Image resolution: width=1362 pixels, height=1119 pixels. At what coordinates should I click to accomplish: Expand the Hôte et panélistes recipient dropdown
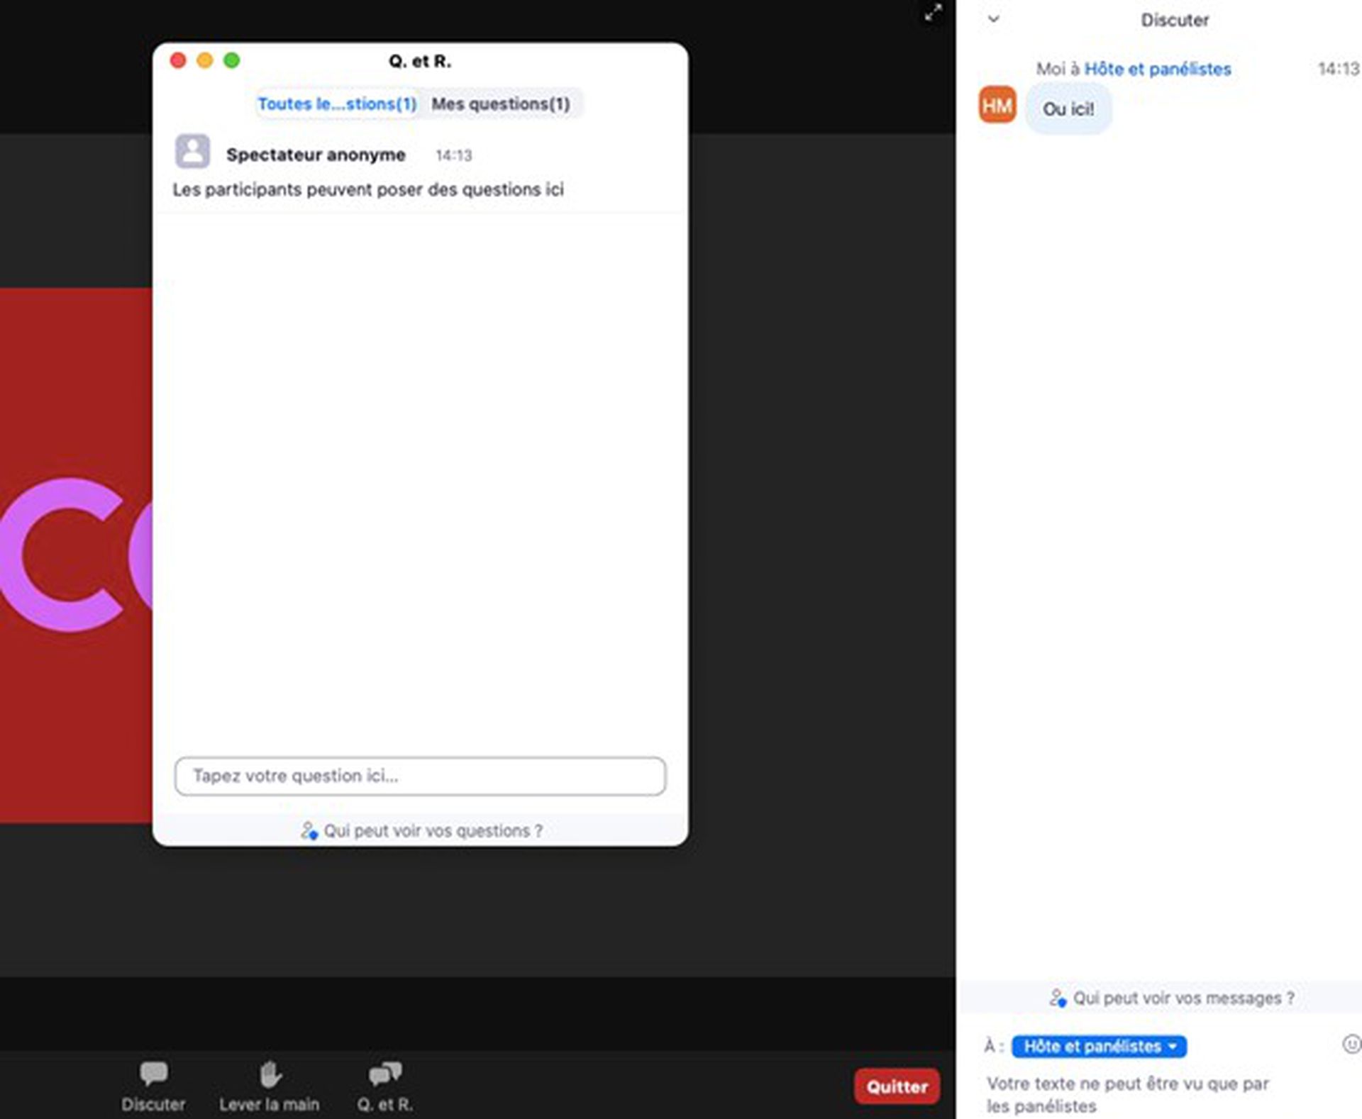tap(1099, 1046)
